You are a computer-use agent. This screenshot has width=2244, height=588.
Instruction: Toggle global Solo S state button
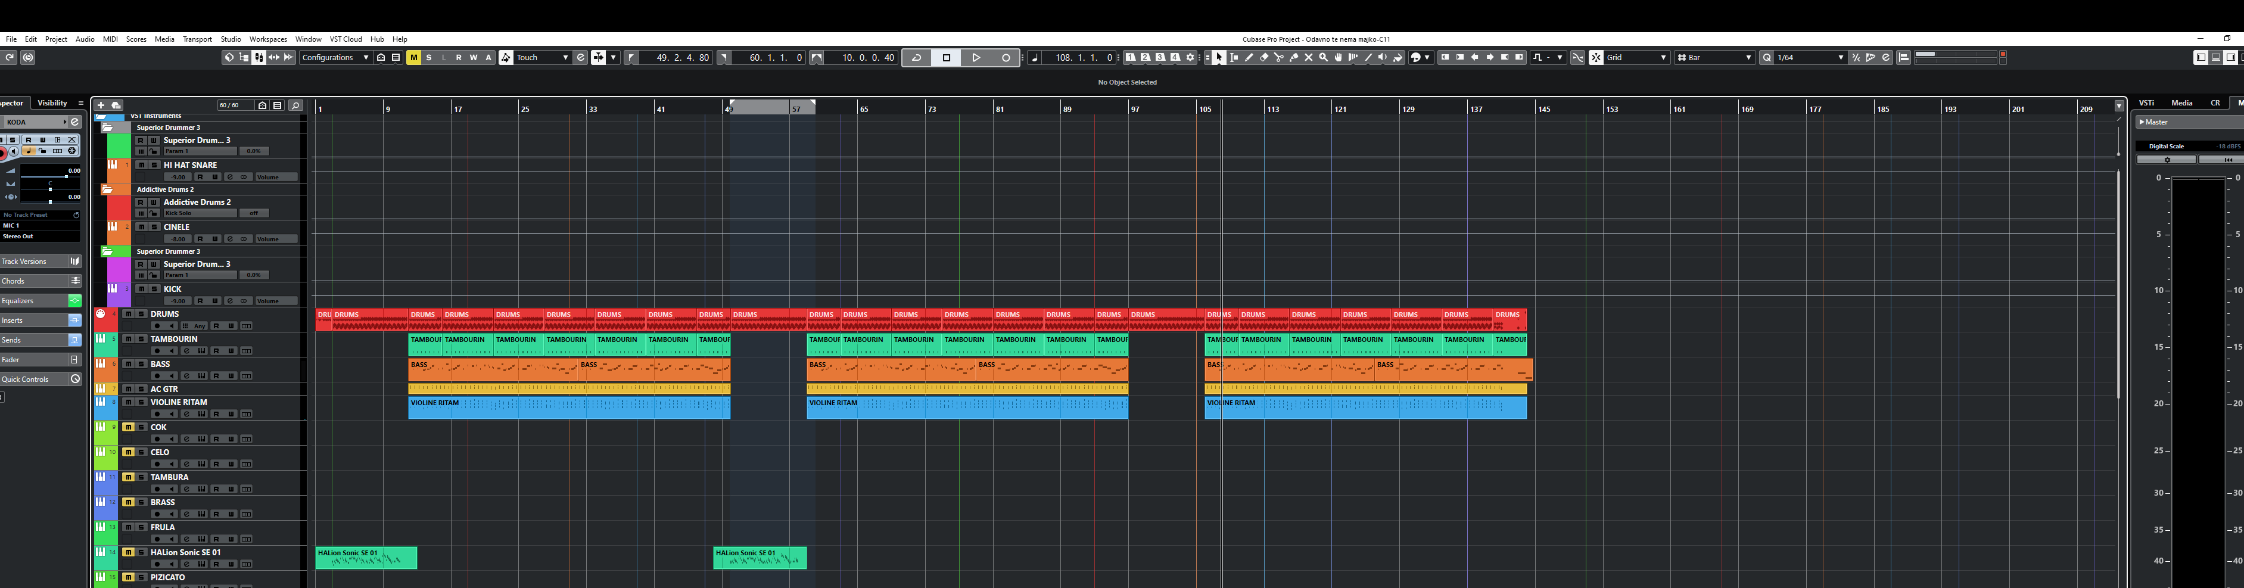click(428, 58)
